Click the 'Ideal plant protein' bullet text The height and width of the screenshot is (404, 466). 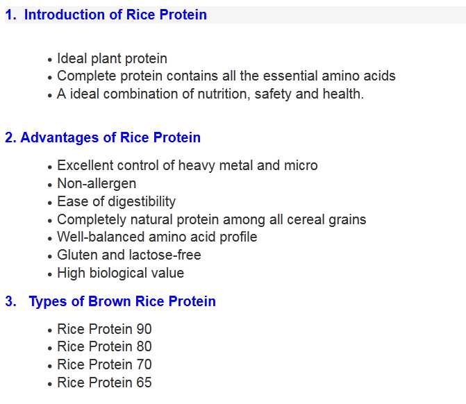tap(112, 59)
